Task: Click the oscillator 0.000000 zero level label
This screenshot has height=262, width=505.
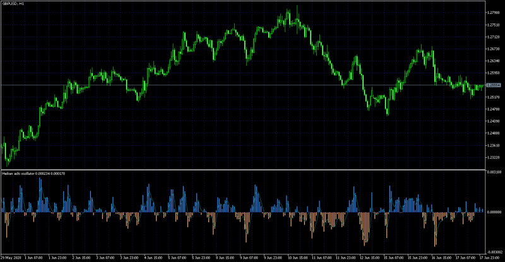Action: click(x=495, y=212)
